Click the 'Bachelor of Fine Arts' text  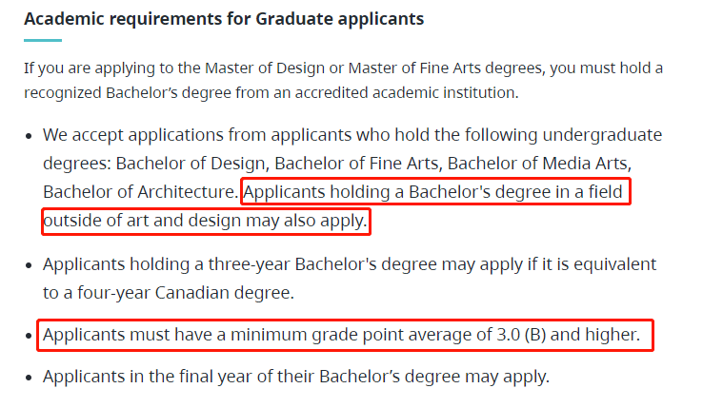pyautogui.click(x=356, y=164)
